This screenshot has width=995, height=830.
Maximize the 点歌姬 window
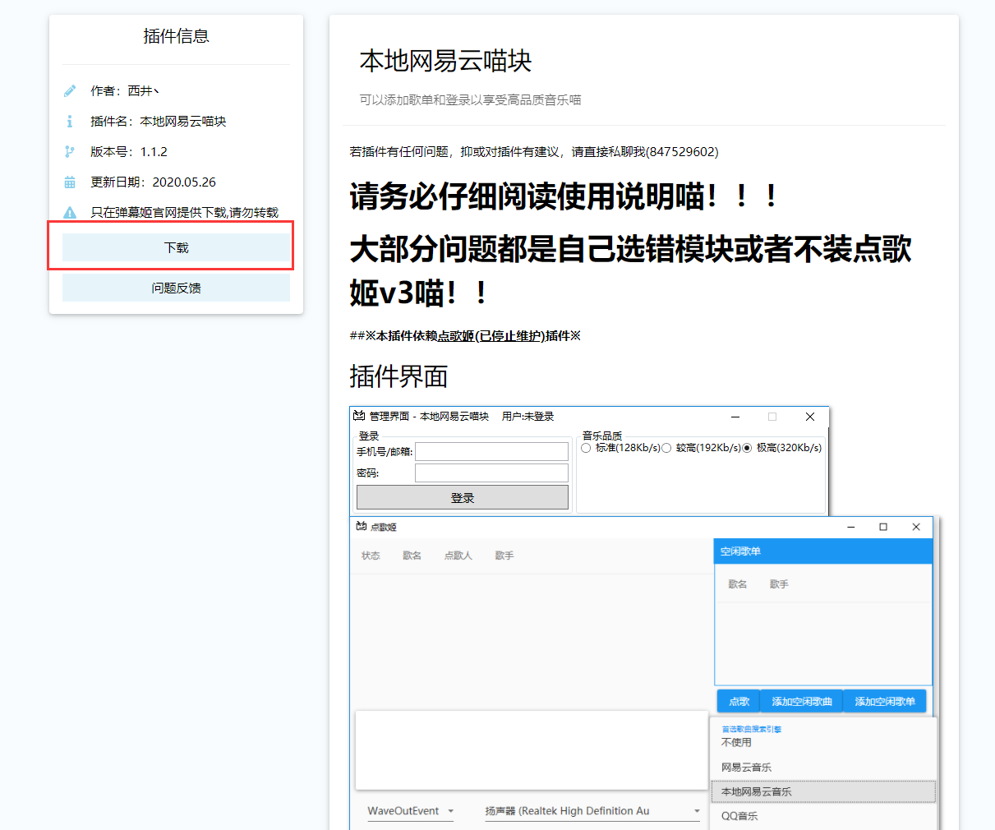point(883,527)
